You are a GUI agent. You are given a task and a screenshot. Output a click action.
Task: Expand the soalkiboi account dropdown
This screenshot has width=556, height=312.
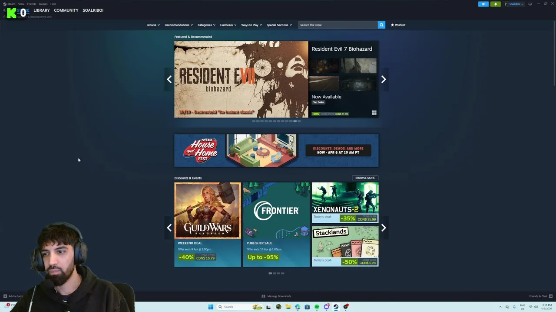[516, 4]
